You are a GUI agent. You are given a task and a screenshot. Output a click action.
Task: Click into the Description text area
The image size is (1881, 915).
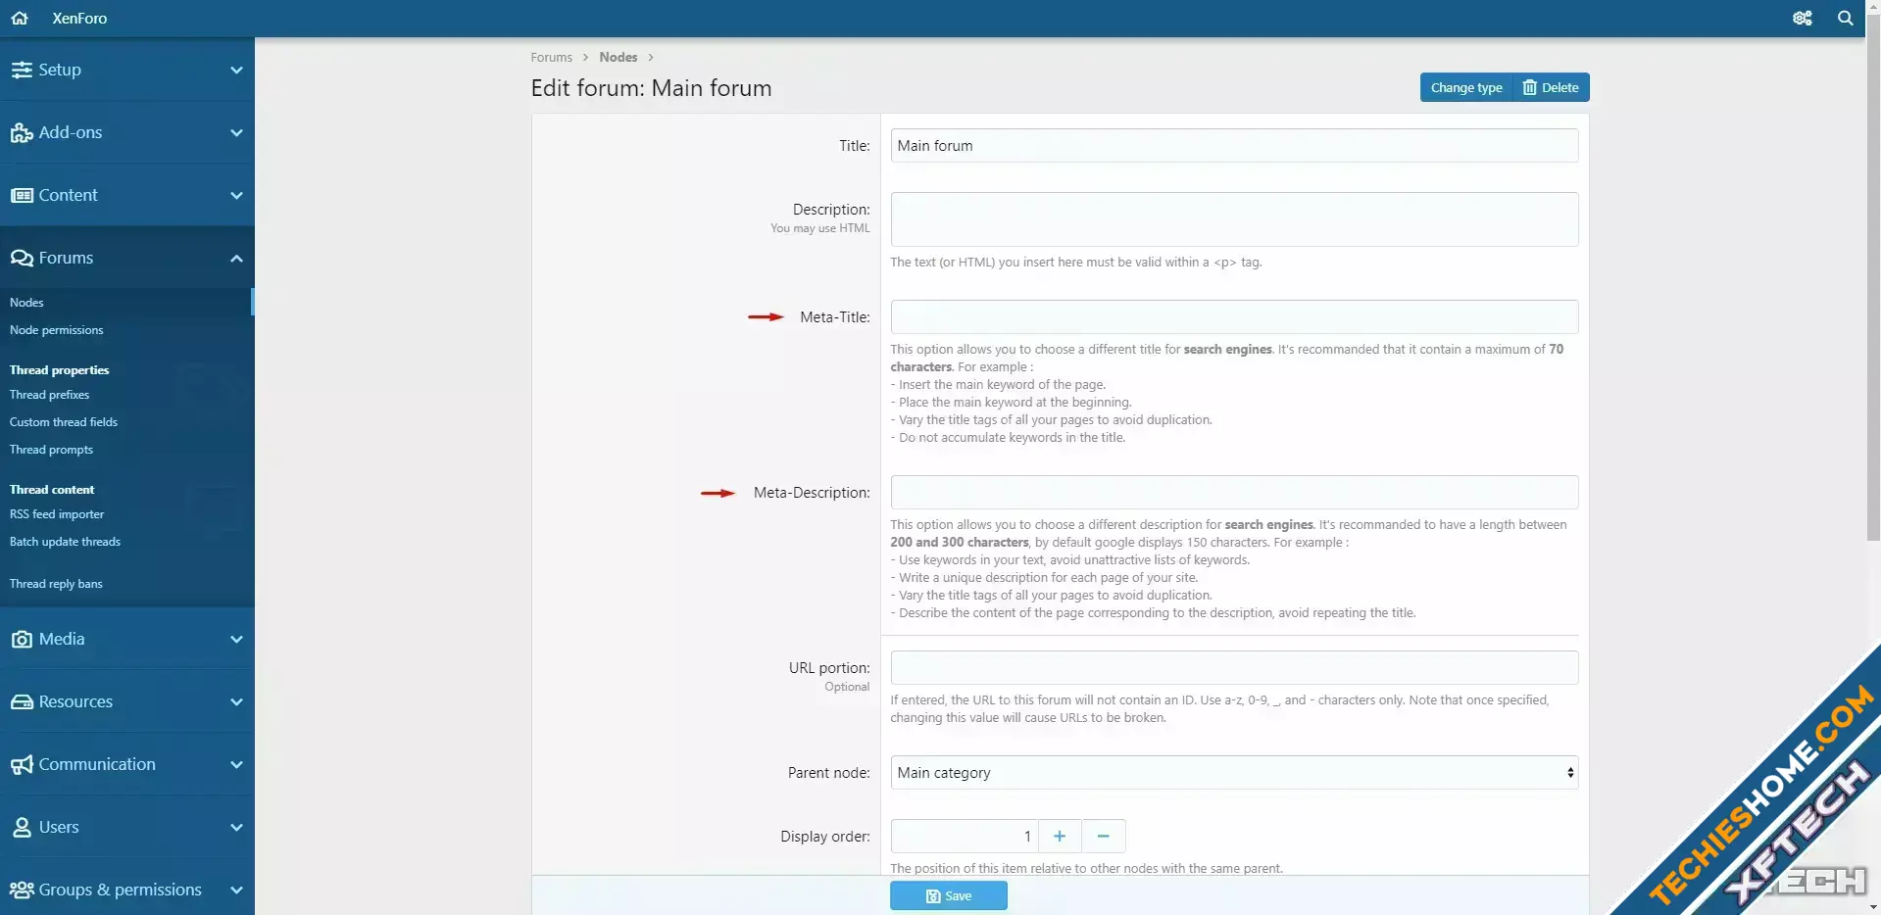click(x=1234, y=218)
